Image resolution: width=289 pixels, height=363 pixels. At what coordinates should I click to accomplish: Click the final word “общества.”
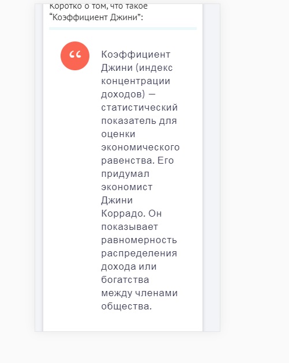tap(126, 307)
